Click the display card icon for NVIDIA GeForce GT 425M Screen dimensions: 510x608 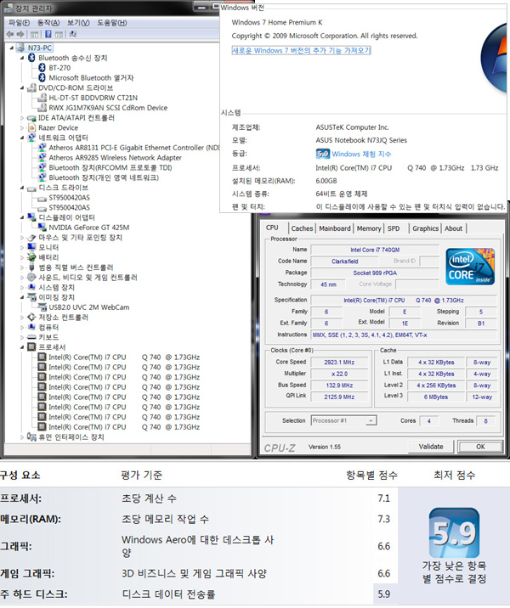click(x=42, y=228)
